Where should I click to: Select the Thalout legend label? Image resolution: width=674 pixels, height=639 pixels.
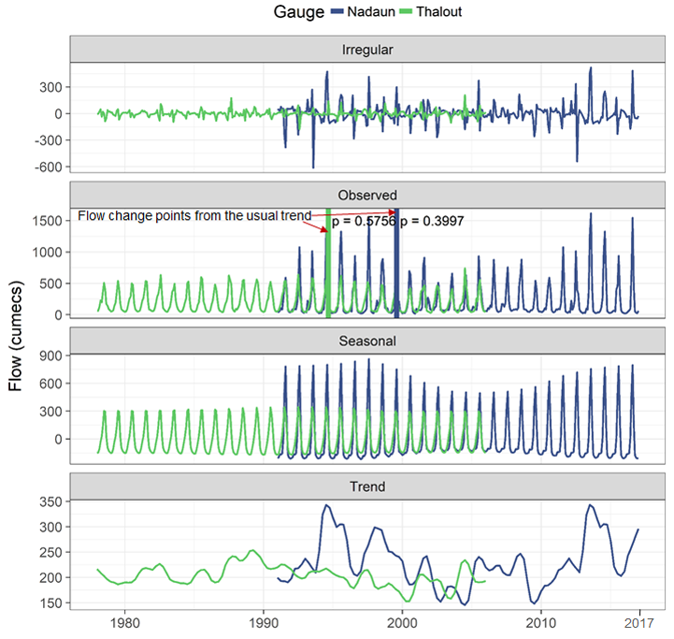[441, 12]
